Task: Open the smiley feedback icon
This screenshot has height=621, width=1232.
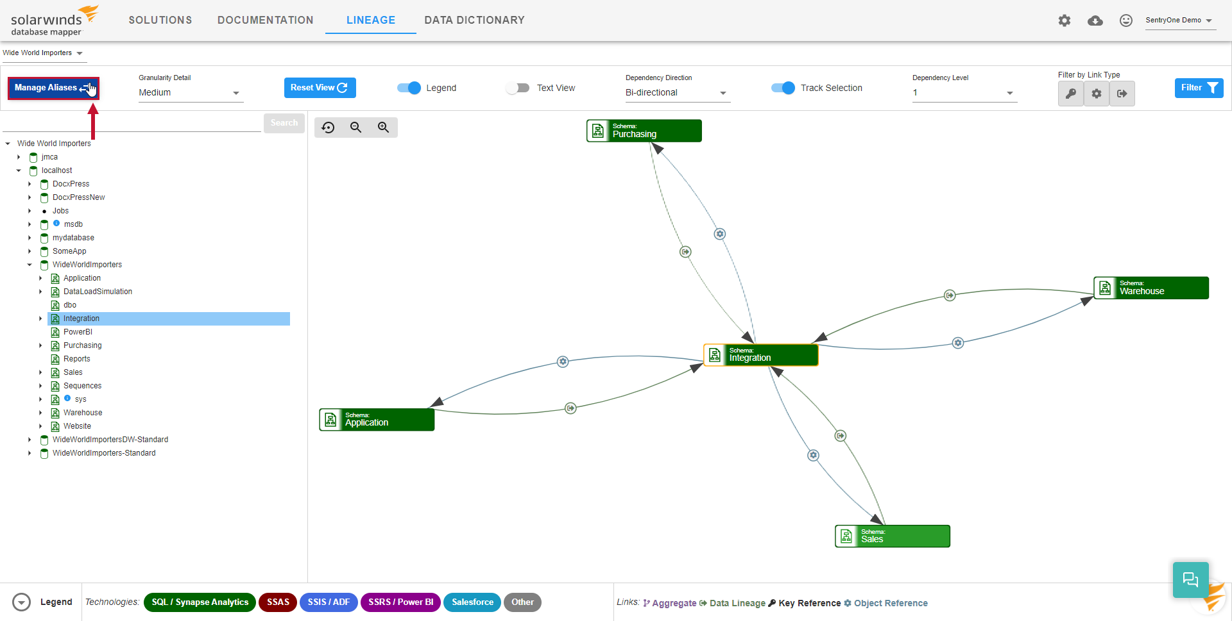Action: click(1126, 21)
